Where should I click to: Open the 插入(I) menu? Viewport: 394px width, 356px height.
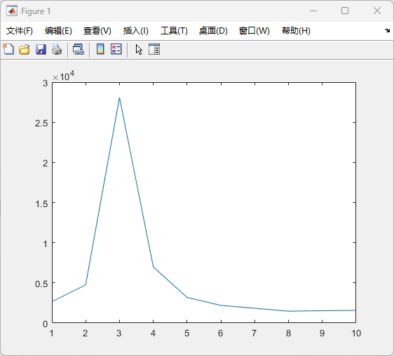[136, 31]
